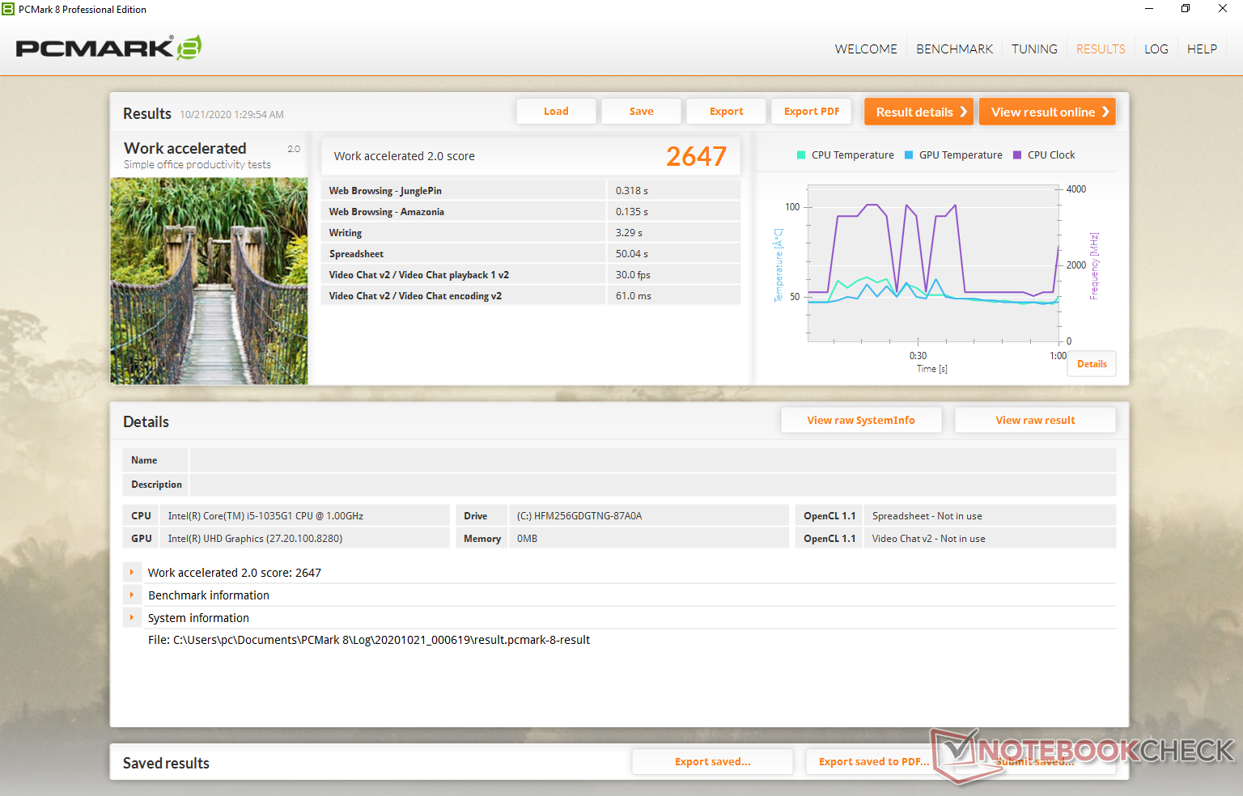Click the Load button

pos(556,112)
